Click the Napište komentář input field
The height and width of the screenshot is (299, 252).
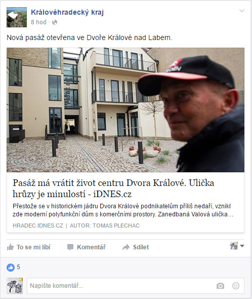(136, 286)
